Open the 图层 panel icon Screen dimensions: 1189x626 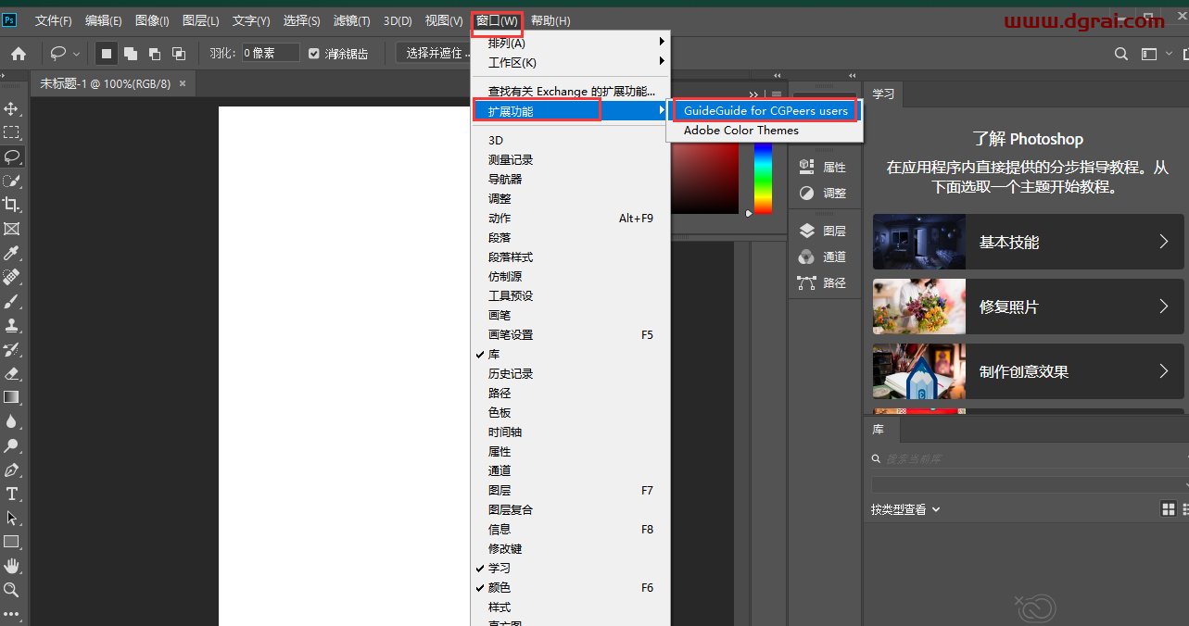[823, 232]
